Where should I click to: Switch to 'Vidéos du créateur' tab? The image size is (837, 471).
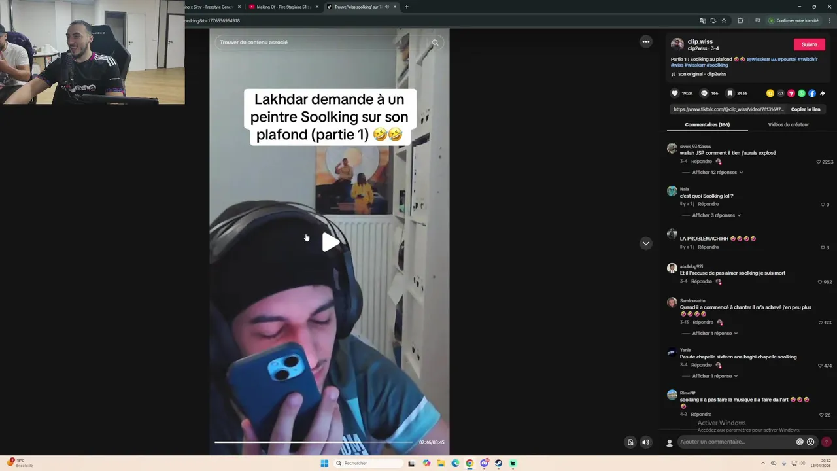pos(788,124)
